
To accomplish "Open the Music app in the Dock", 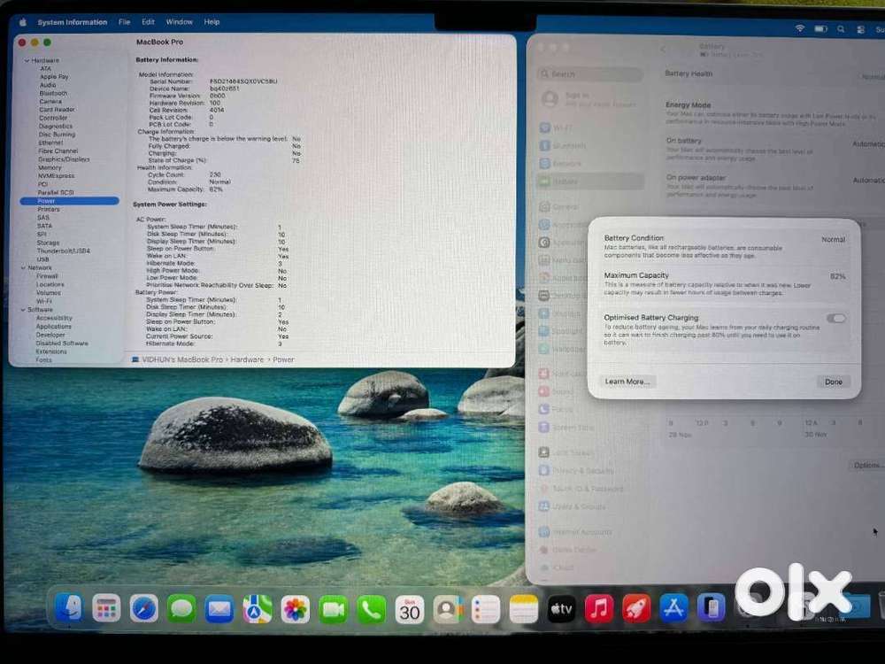I will [599, 609].
